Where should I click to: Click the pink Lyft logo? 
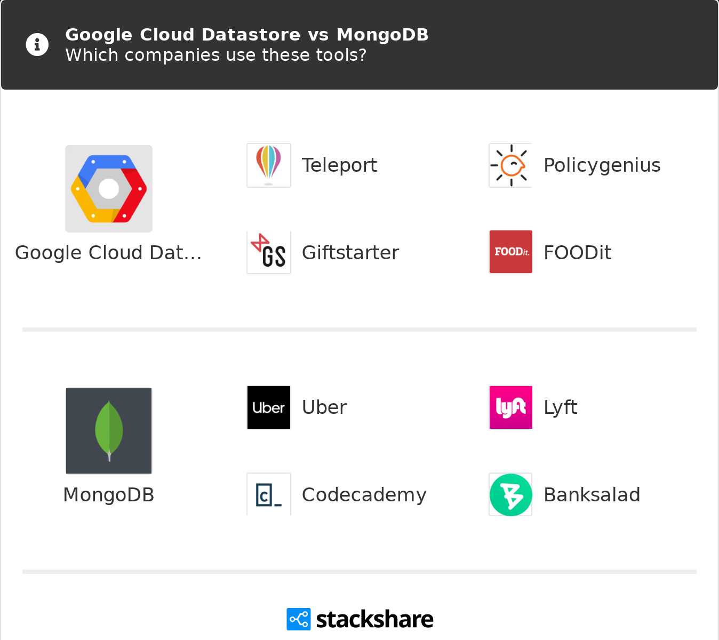511,407
